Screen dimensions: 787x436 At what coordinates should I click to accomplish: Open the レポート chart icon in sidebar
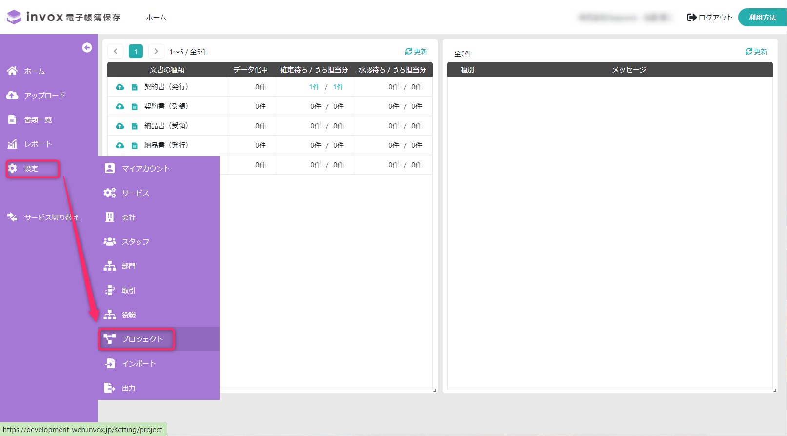point(12,144)
